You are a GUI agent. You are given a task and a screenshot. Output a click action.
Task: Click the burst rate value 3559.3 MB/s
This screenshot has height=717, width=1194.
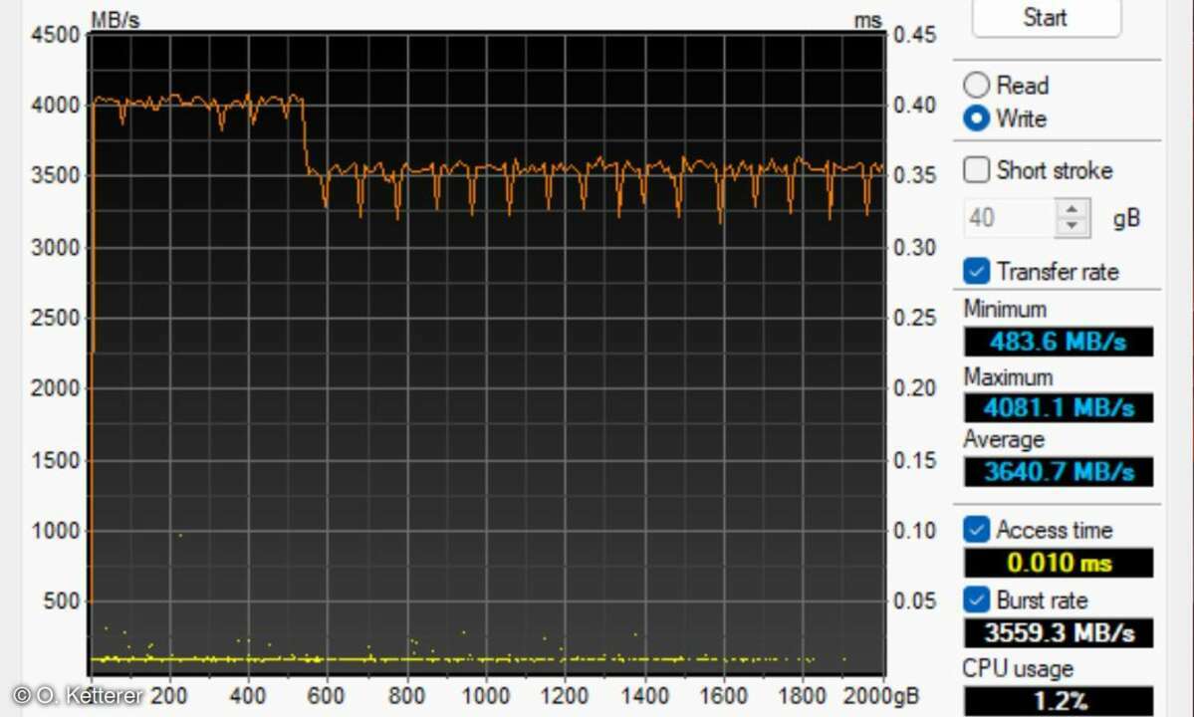click(1059, 632)
